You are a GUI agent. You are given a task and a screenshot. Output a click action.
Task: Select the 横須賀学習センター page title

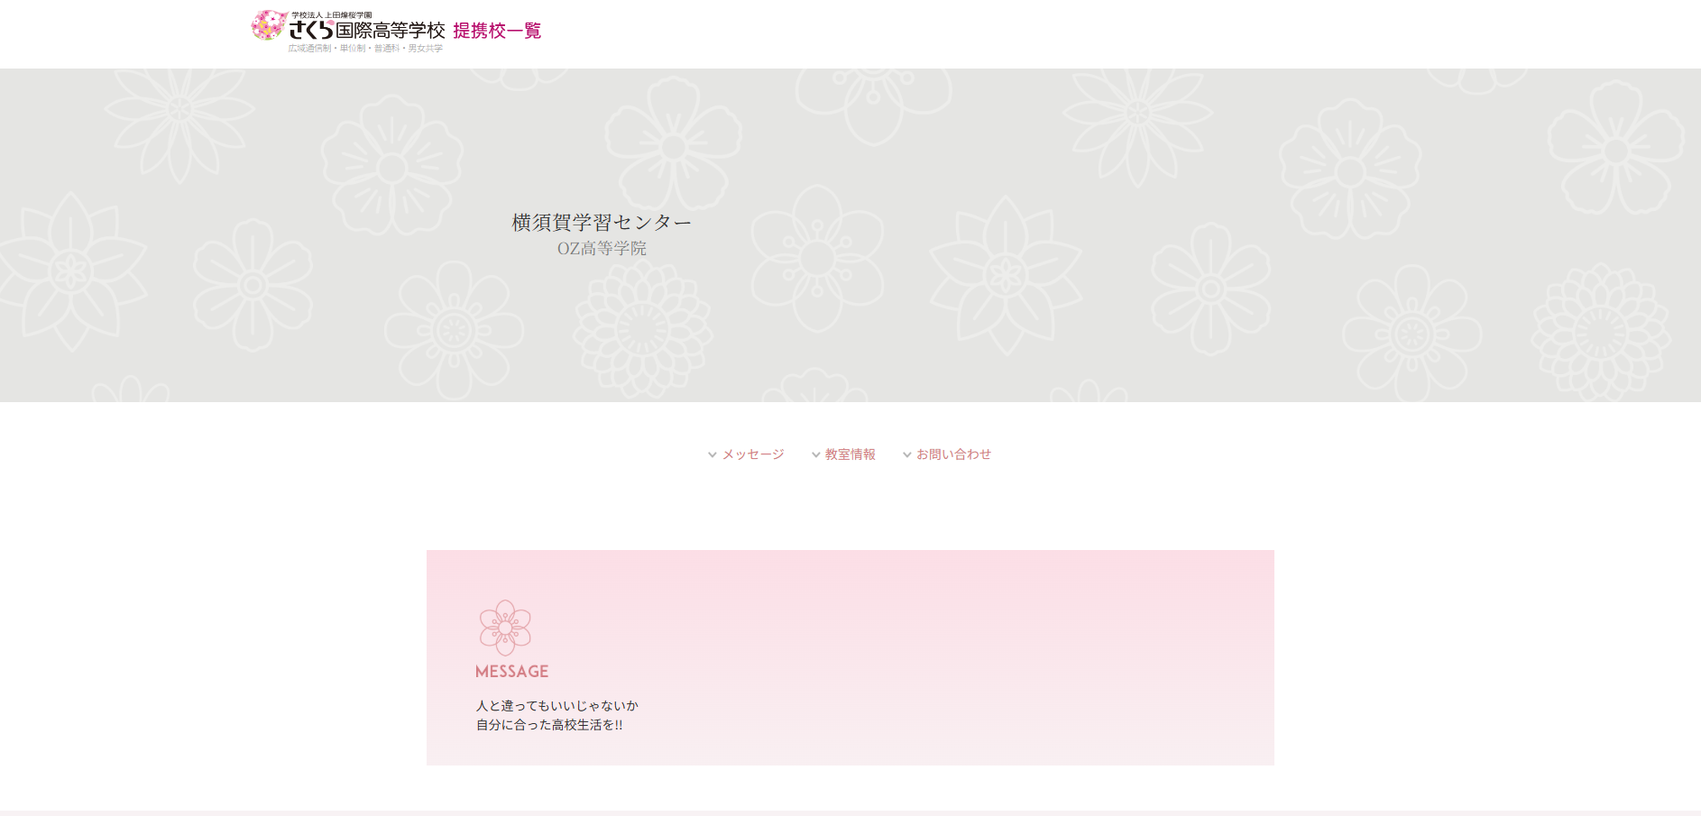pos(602,223)
